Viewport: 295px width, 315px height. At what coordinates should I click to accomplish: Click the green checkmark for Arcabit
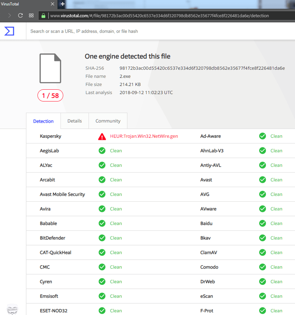point(102,180)
